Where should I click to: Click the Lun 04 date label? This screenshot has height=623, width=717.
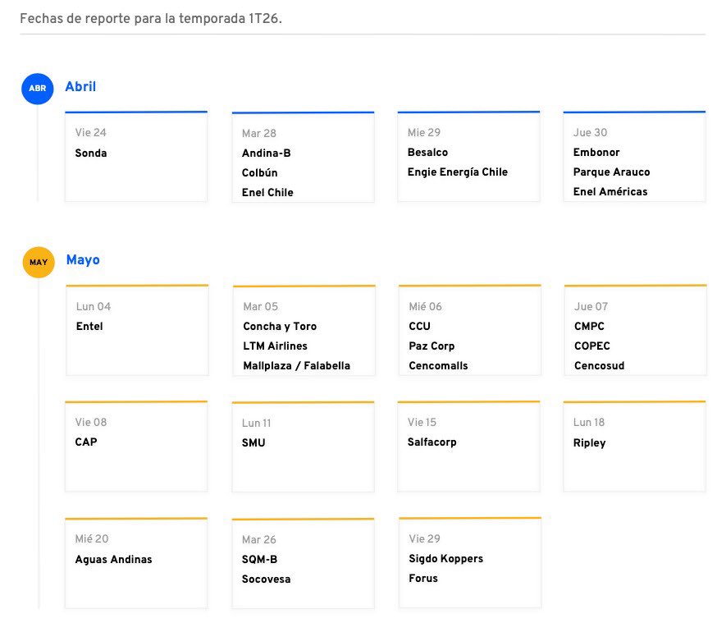[x=94, y=306]
